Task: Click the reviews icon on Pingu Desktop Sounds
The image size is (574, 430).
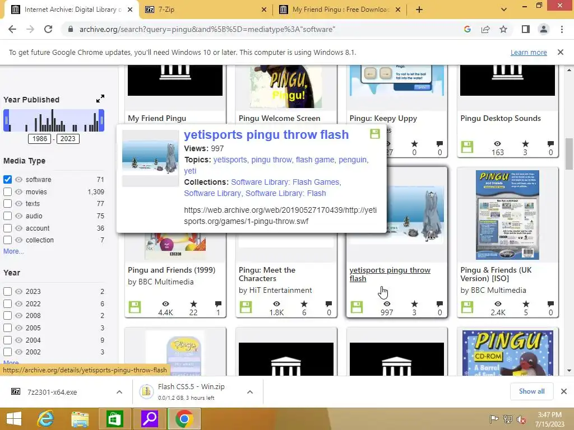Action: tap(550, 144)
